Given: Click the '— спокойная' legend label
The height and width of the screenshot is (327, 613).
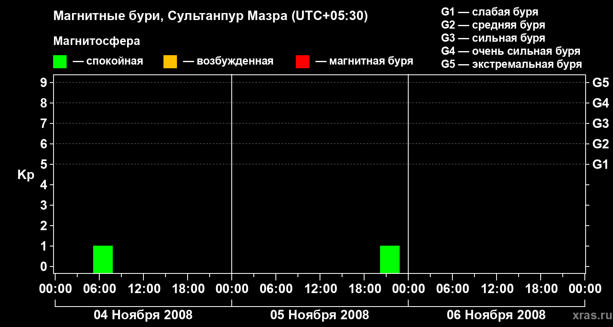Looking at the screenshot, I should coord(108,61).
